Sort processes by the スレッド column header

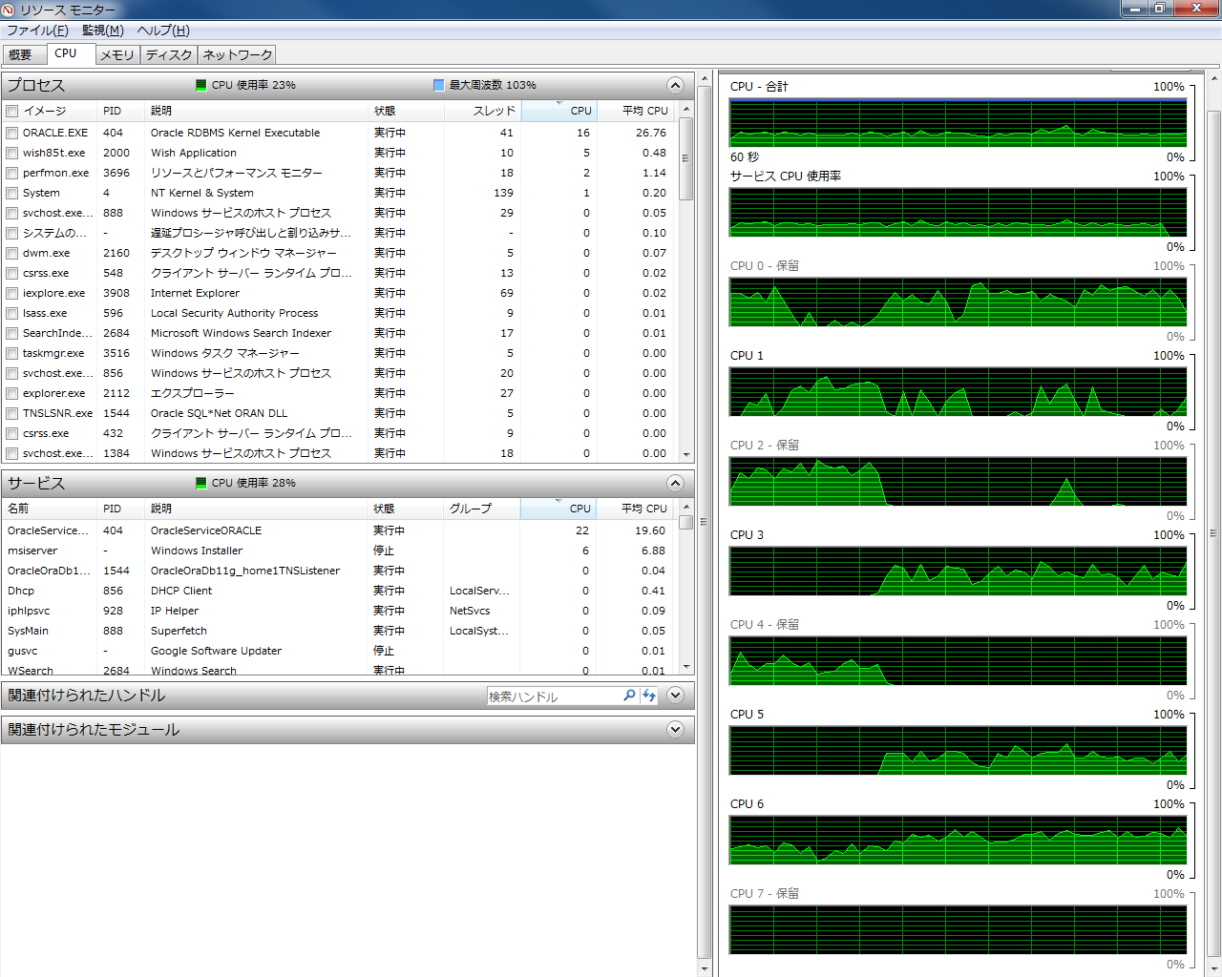[483, 111]
